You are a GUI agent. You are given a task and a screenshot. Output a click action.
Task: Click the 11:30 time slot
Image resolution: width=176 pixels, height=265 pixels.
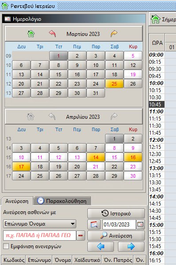(x=156, y=125)
